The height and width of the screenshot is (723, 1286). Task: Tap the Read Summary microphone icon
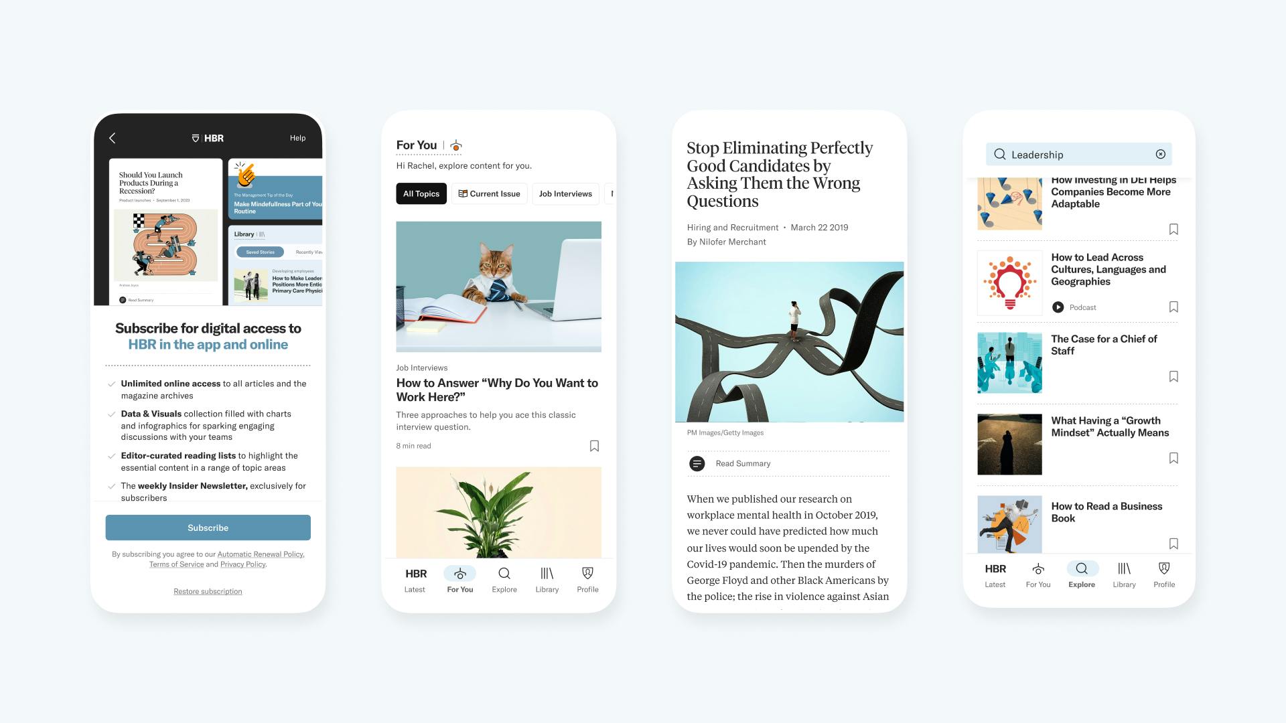click(x=695, y=463)
